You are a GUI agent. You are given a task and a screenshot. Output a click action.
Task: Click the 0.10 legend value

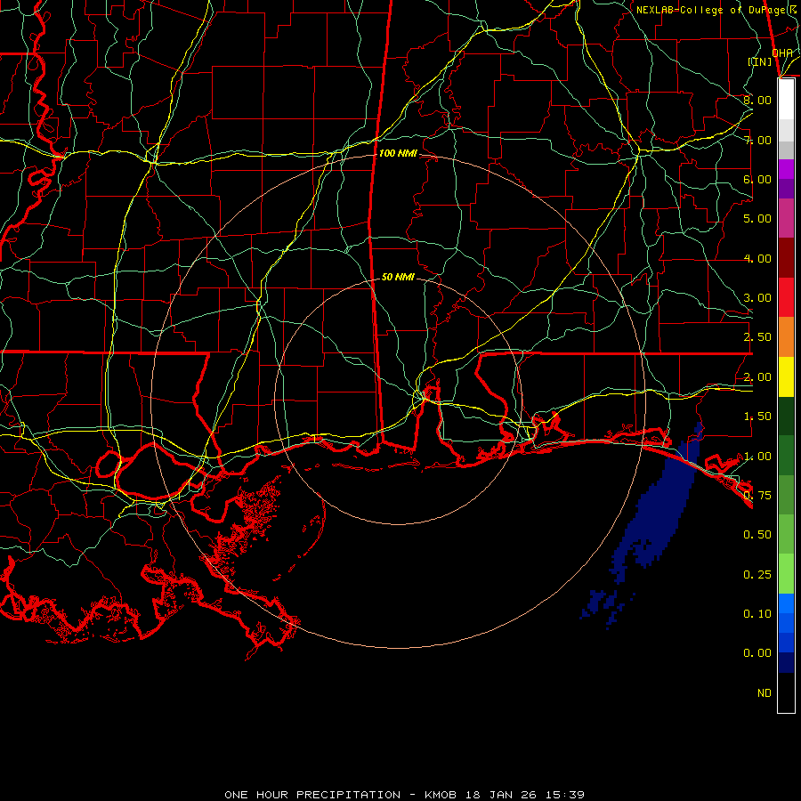click(757, 614)
